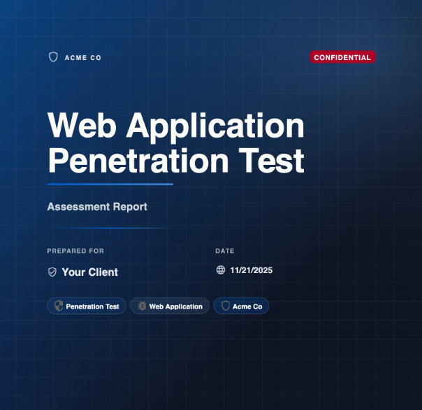This screenshot has width=422, height=410.
Task: Click the DATE label
Action: point(225,251)
